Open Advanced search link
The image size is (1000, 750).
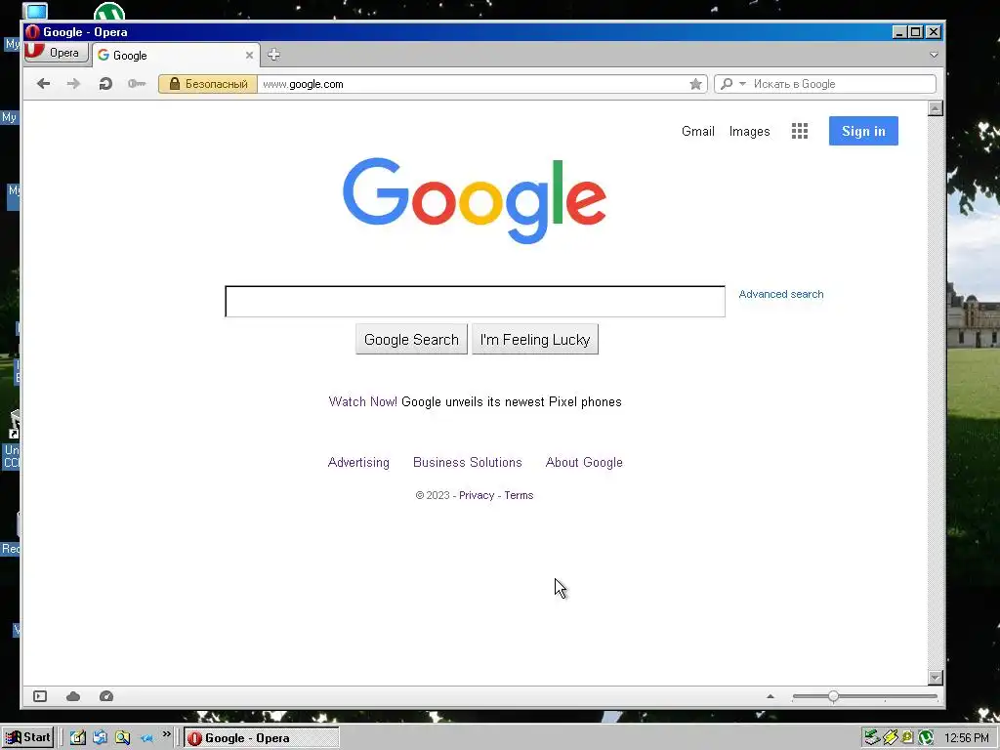pos(780,294)
